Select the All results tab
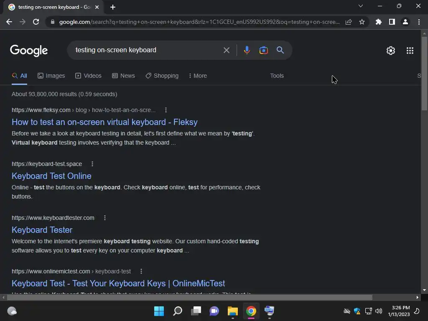 pyautogui.click(x=19, y=76)
